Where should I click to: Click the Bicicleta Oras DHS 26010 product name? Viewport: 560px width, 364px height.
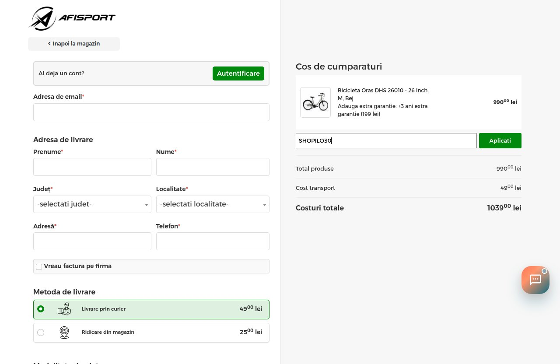(x=383, y=94)
